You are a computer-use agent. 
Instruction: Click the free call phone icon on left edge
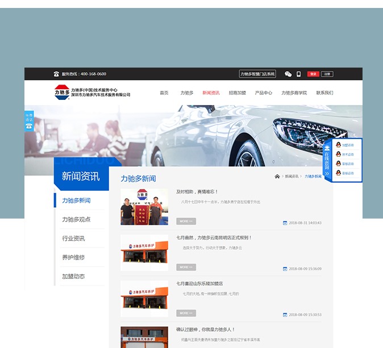tap(29, 126)
